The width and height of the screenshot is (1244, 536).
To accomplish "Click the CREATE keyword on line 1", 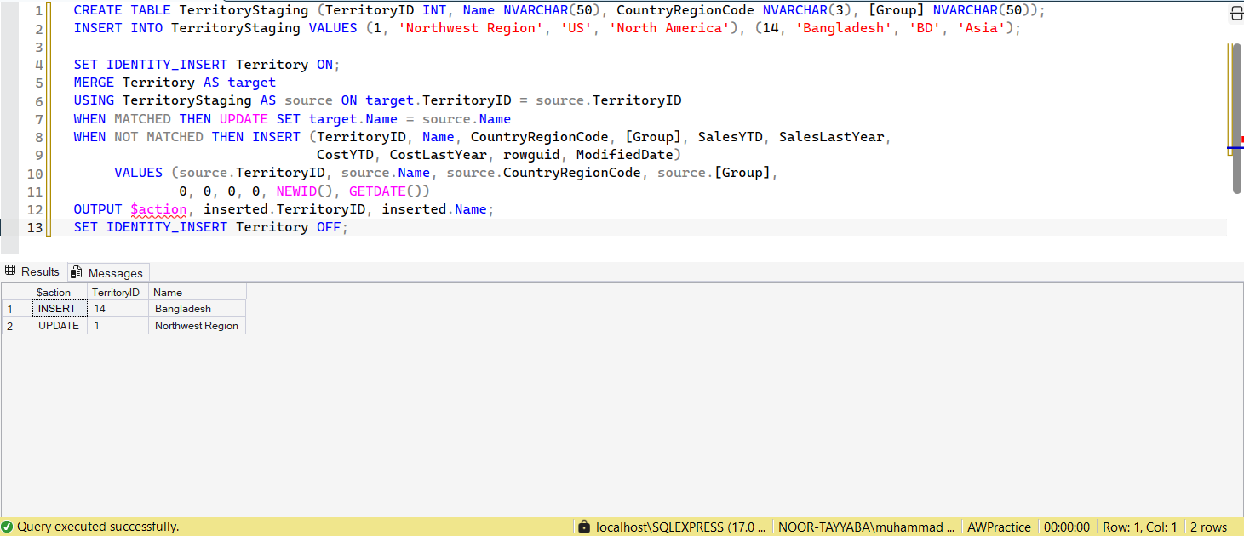I will (98, 11).
